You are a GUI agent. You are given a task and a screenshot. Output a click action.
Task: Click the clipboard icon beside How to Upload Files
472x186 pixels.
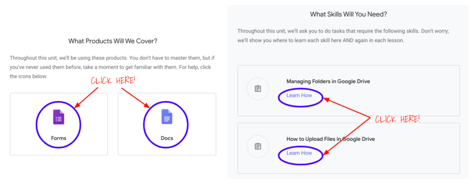tap(258, 146)
